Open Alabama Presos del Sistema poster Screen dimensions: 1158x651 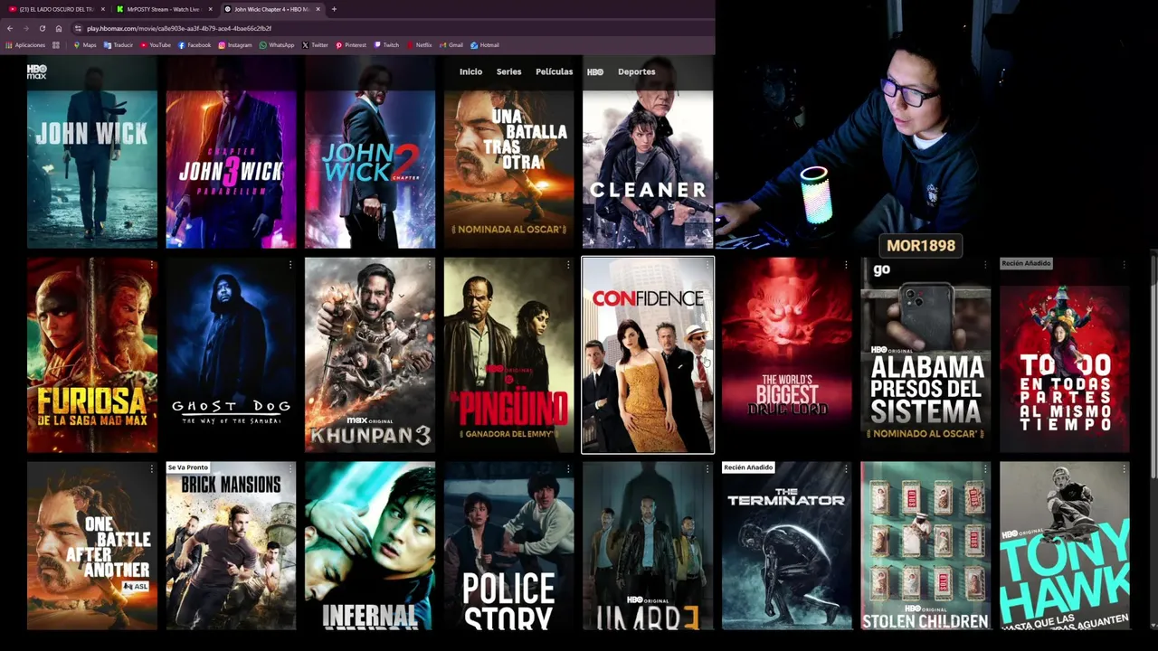tap(925, 354)
